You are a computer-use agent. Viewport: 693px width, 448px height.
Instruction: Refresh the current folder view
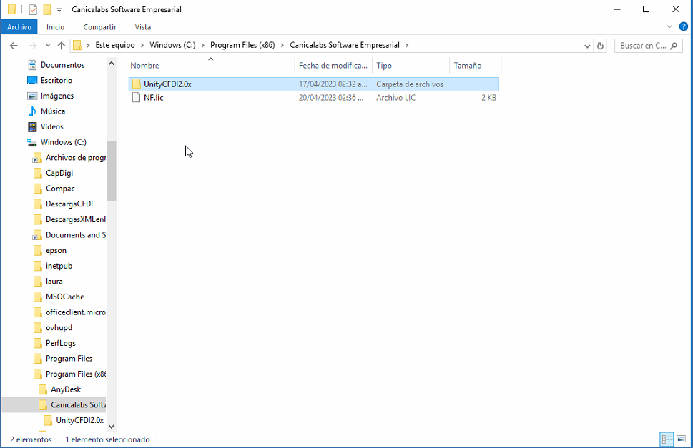tap(600, 46)
